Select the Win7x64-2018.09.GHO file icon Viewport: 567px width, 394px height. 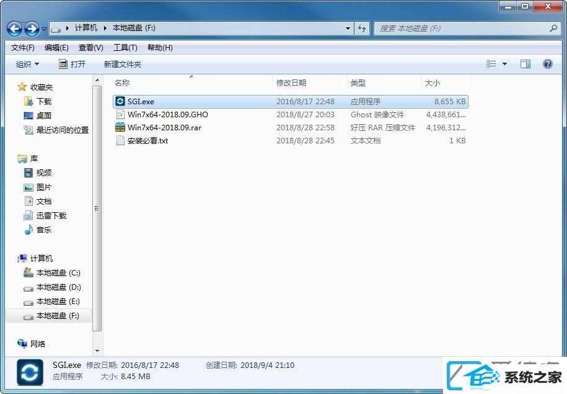[x=120, y=114]
